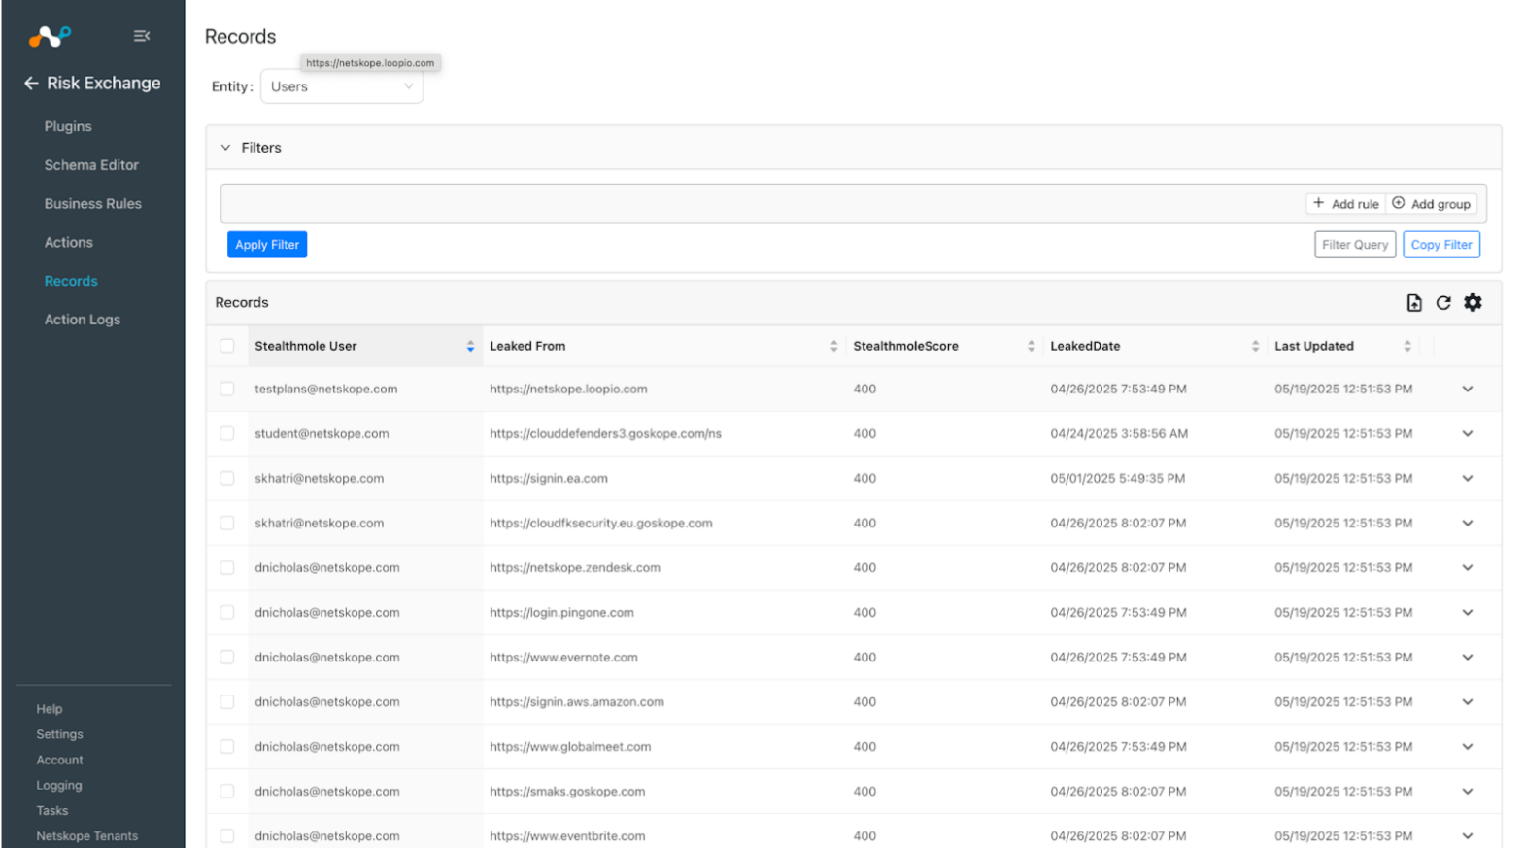
Task: Expand the www.globalmeet.com record row
Action: coord(1468,746)
